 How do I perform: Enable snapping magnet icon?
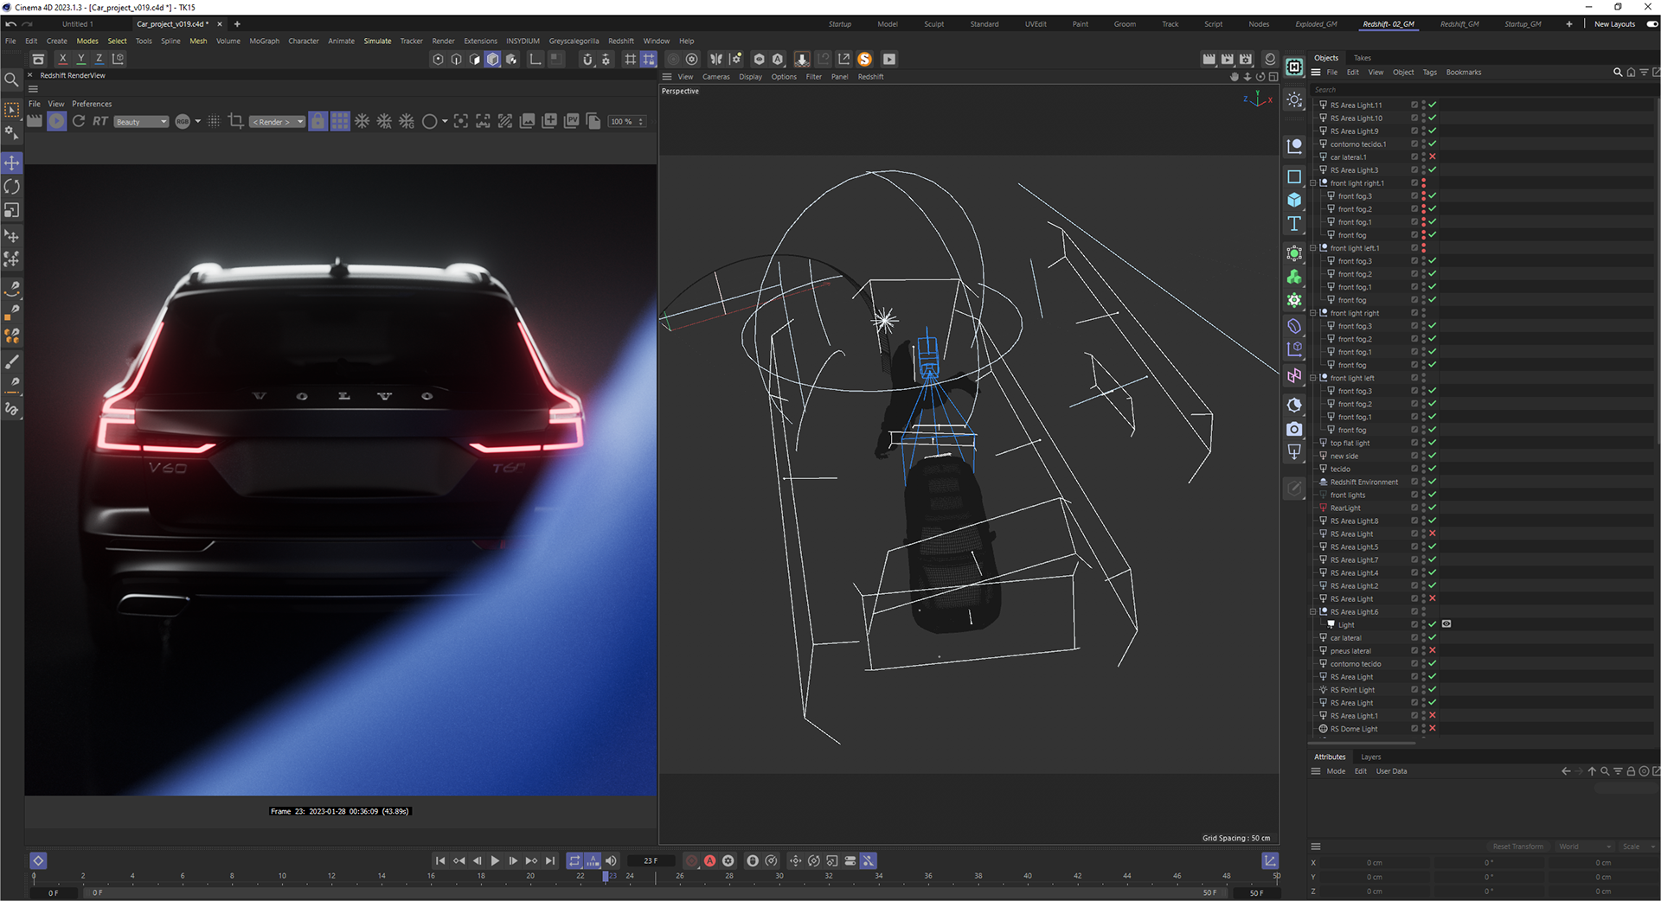click(587, 59)
